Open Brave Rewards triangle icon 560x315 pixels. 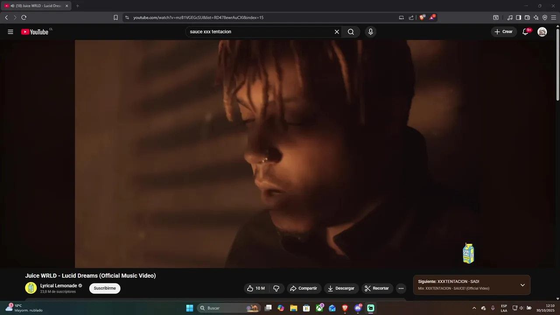432,17
